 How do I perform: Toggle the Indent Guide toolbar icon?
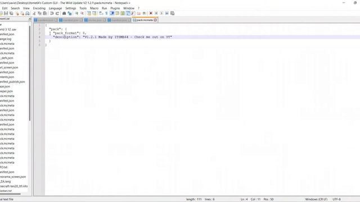(112, 13)
